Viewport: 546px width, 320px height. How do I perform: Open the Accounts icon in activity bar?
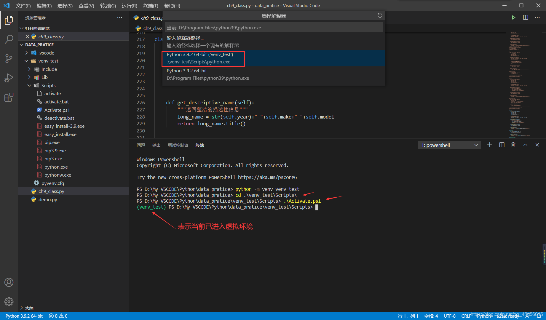click(x=9, y=282)
